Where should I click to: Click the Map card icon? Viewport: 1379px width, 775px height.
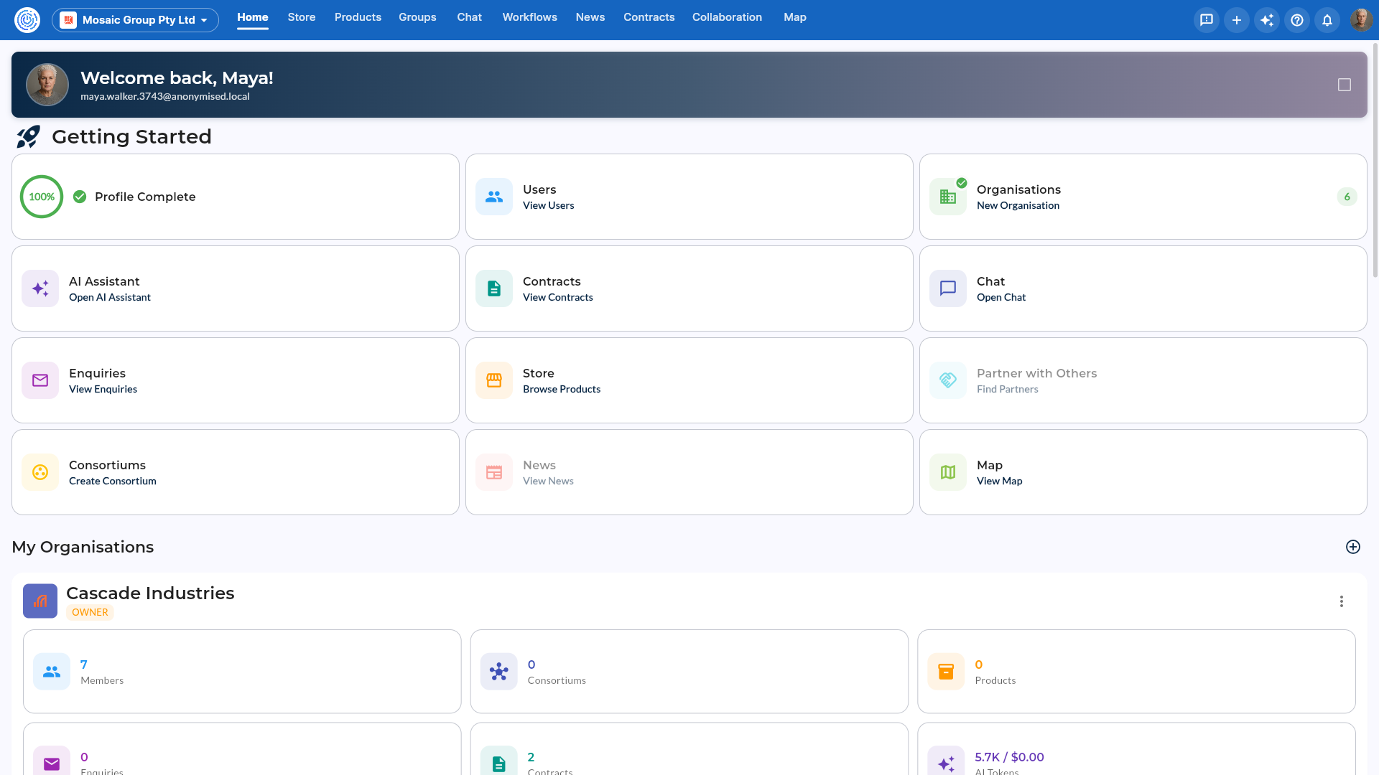click(948, 472)
